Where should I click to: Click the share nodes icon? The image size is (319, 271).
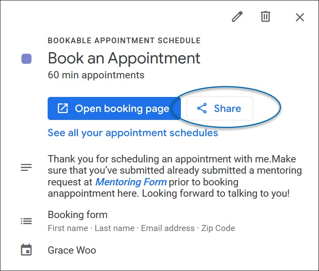tap(201, 108)
